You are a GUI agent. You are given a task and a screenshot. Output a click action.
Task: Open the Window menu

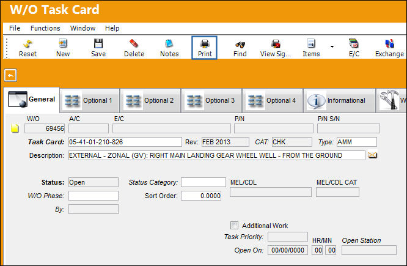point(82,28)
